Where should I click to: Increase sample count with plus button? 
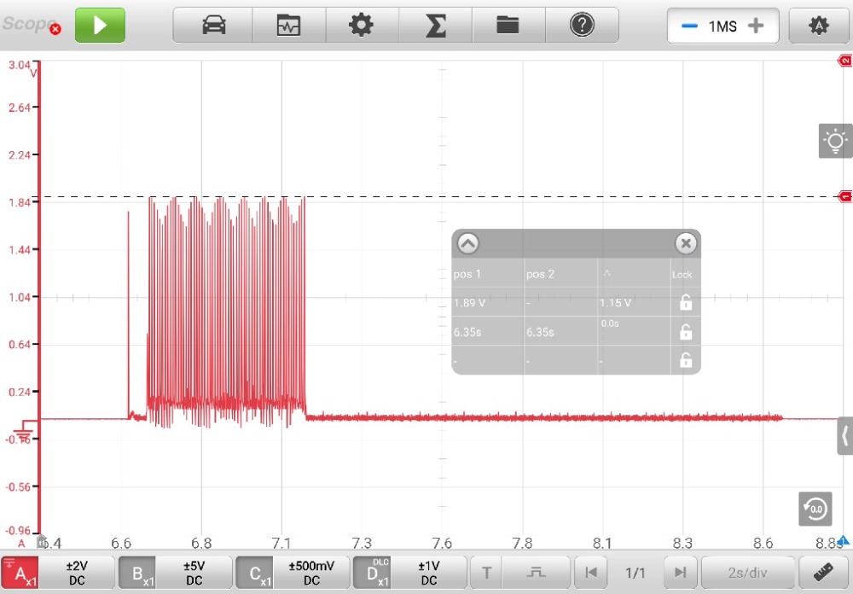tap(756, 26)
